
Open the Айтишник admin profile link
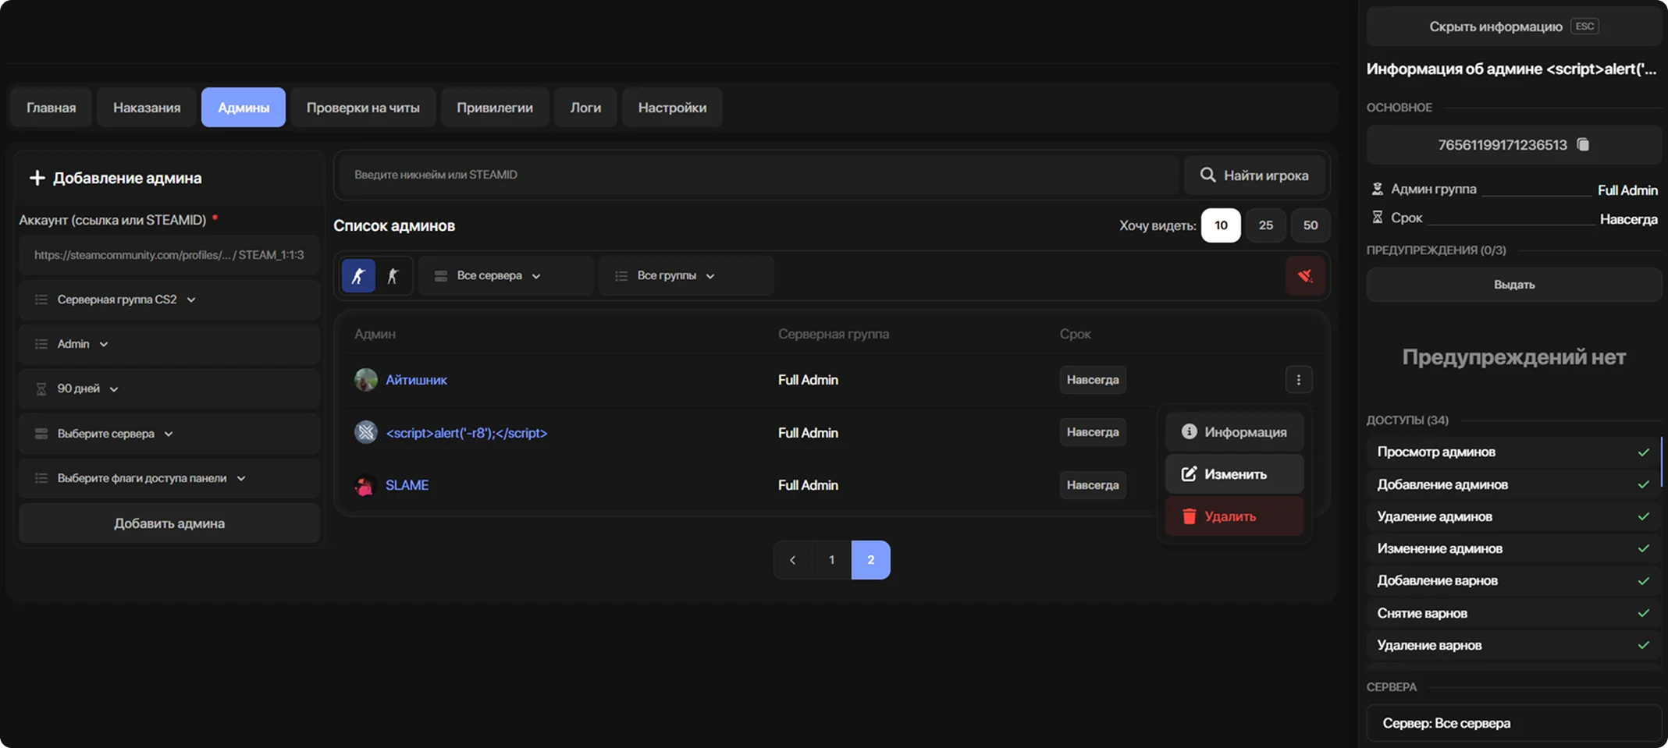coord(416,380)
